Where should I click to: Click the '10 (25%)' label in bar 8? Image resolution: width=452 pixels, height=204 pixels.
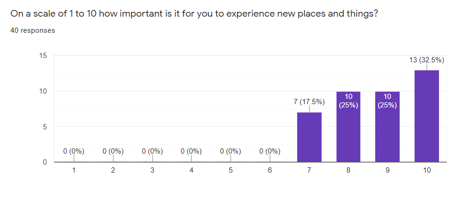[348, 101]
